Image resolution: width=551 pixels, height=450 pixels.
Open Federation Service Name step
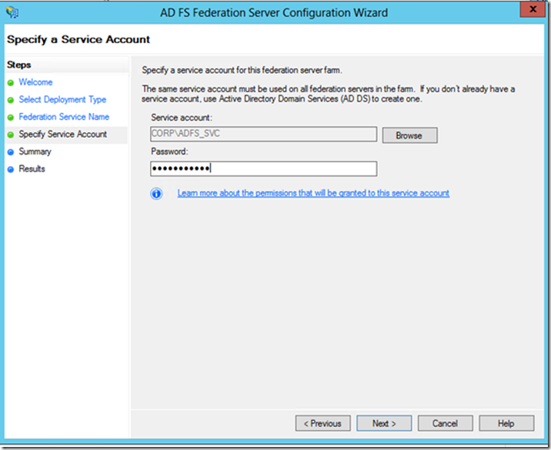click(64, 117)
